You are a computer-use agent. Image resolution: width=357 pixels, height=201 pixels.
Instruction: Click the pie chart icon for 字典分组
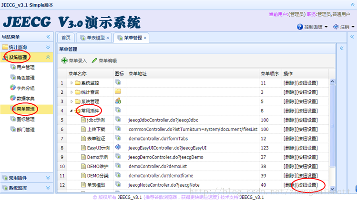[x=13, y=88]
